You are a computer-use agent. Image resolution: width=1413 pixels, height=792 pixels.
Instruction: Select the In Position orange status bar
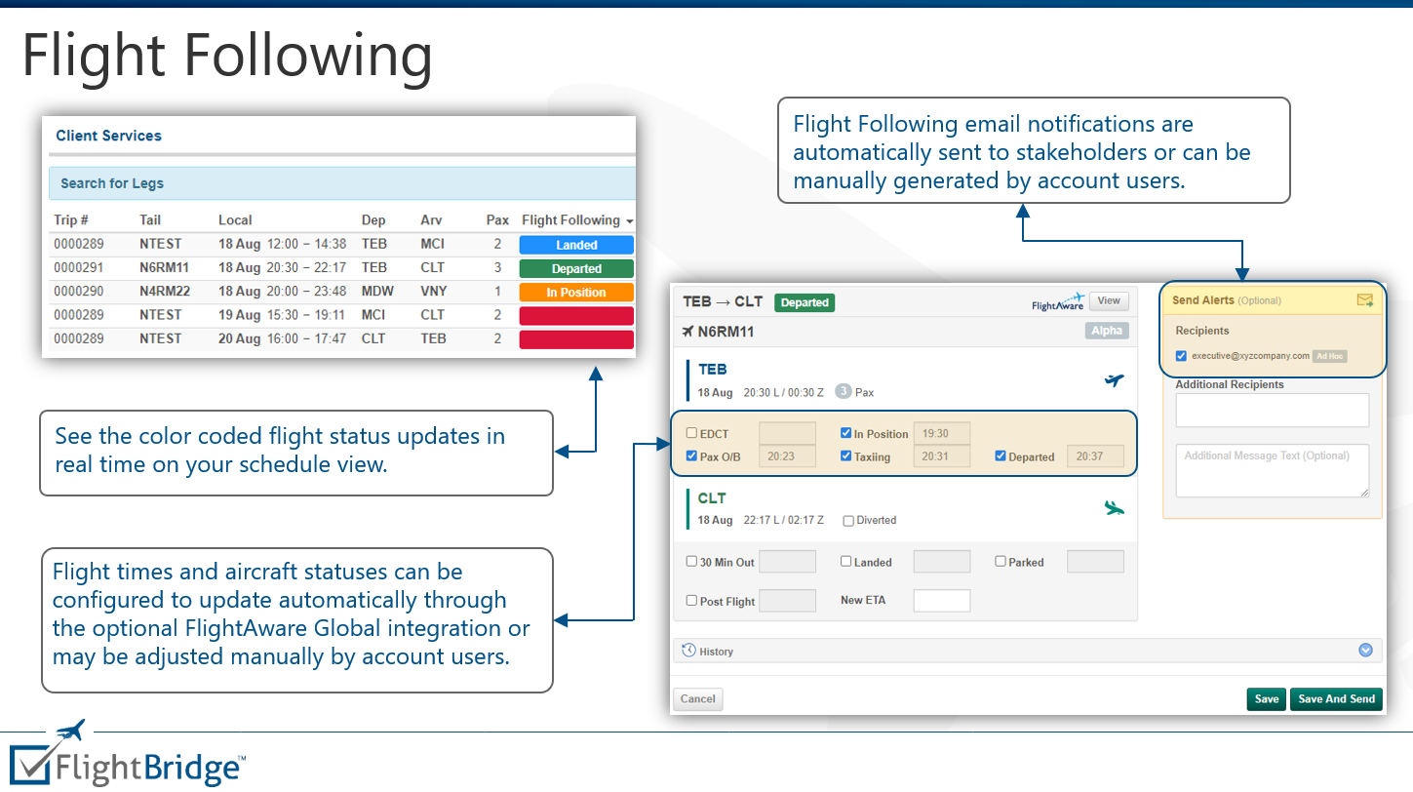coord(575,291)
